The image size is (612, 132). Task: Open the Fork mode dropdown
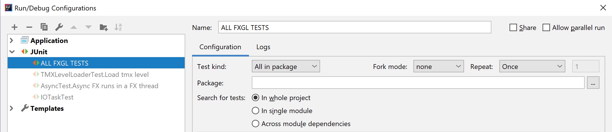pyautogui.click(x=438, y=66)
